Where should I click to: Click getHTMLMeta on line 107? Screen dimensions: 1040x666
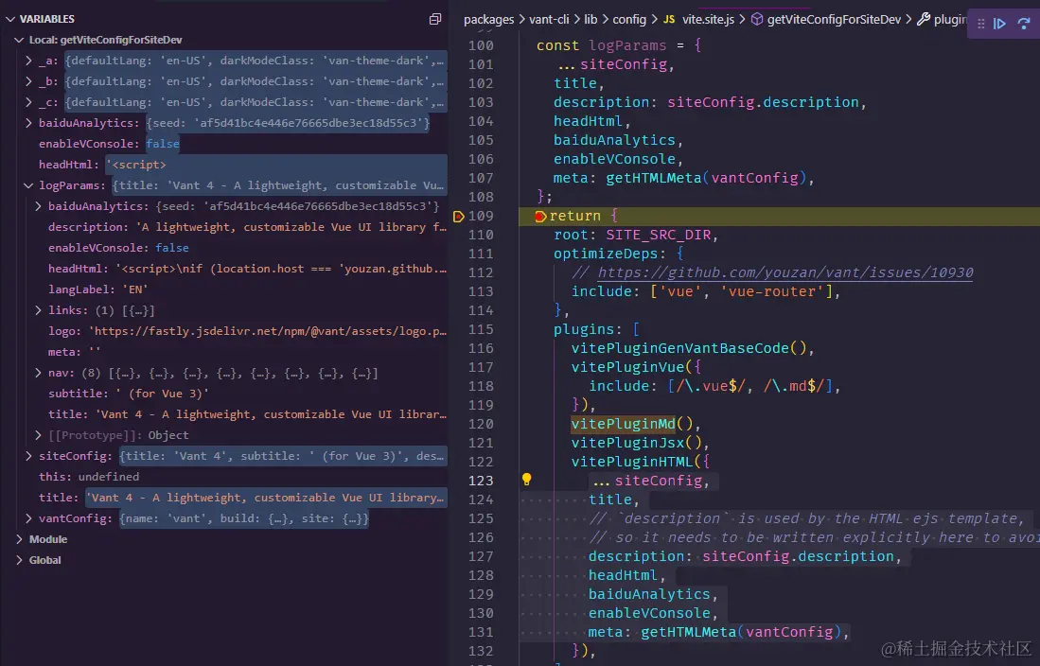[653, 178]
